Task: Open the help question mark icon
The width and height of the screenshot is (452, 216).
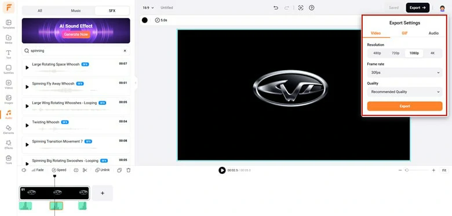Action: 311,8
